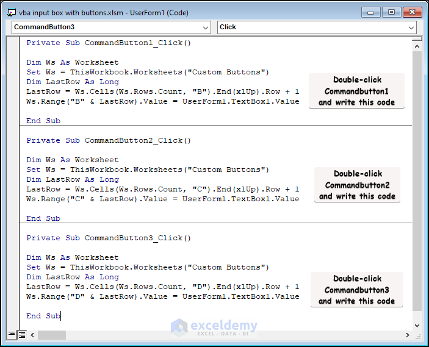
Task: Click line 'Private Sub CommandButton3_Click()'
Action: 109,238
